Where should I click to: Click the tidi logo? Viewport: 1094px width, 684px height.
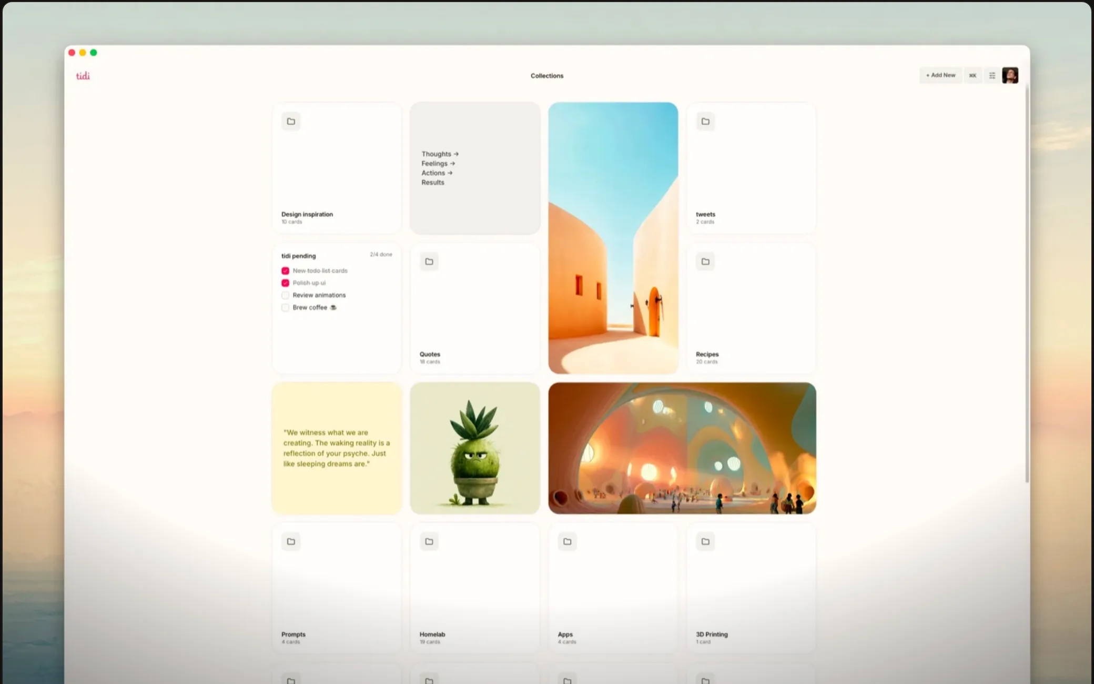coord(83,76)
